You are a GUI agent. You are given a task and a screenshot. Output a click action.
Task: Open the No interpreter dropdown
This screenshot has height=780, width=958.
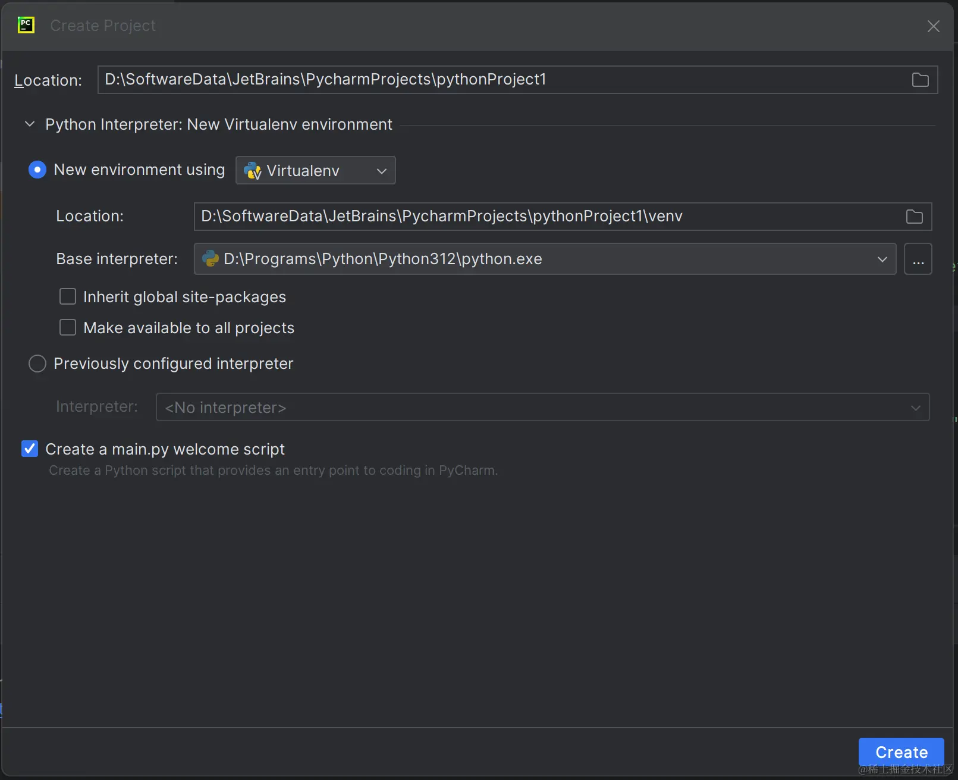[x=542, y=408]
